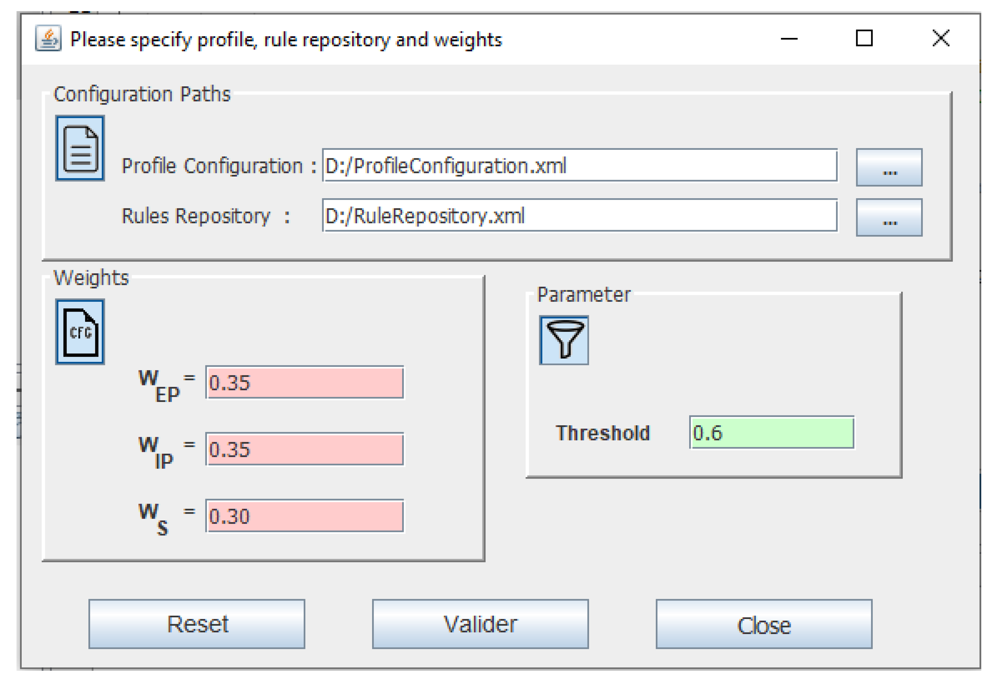Click the Threshold label text

click(x=603, y=433)
